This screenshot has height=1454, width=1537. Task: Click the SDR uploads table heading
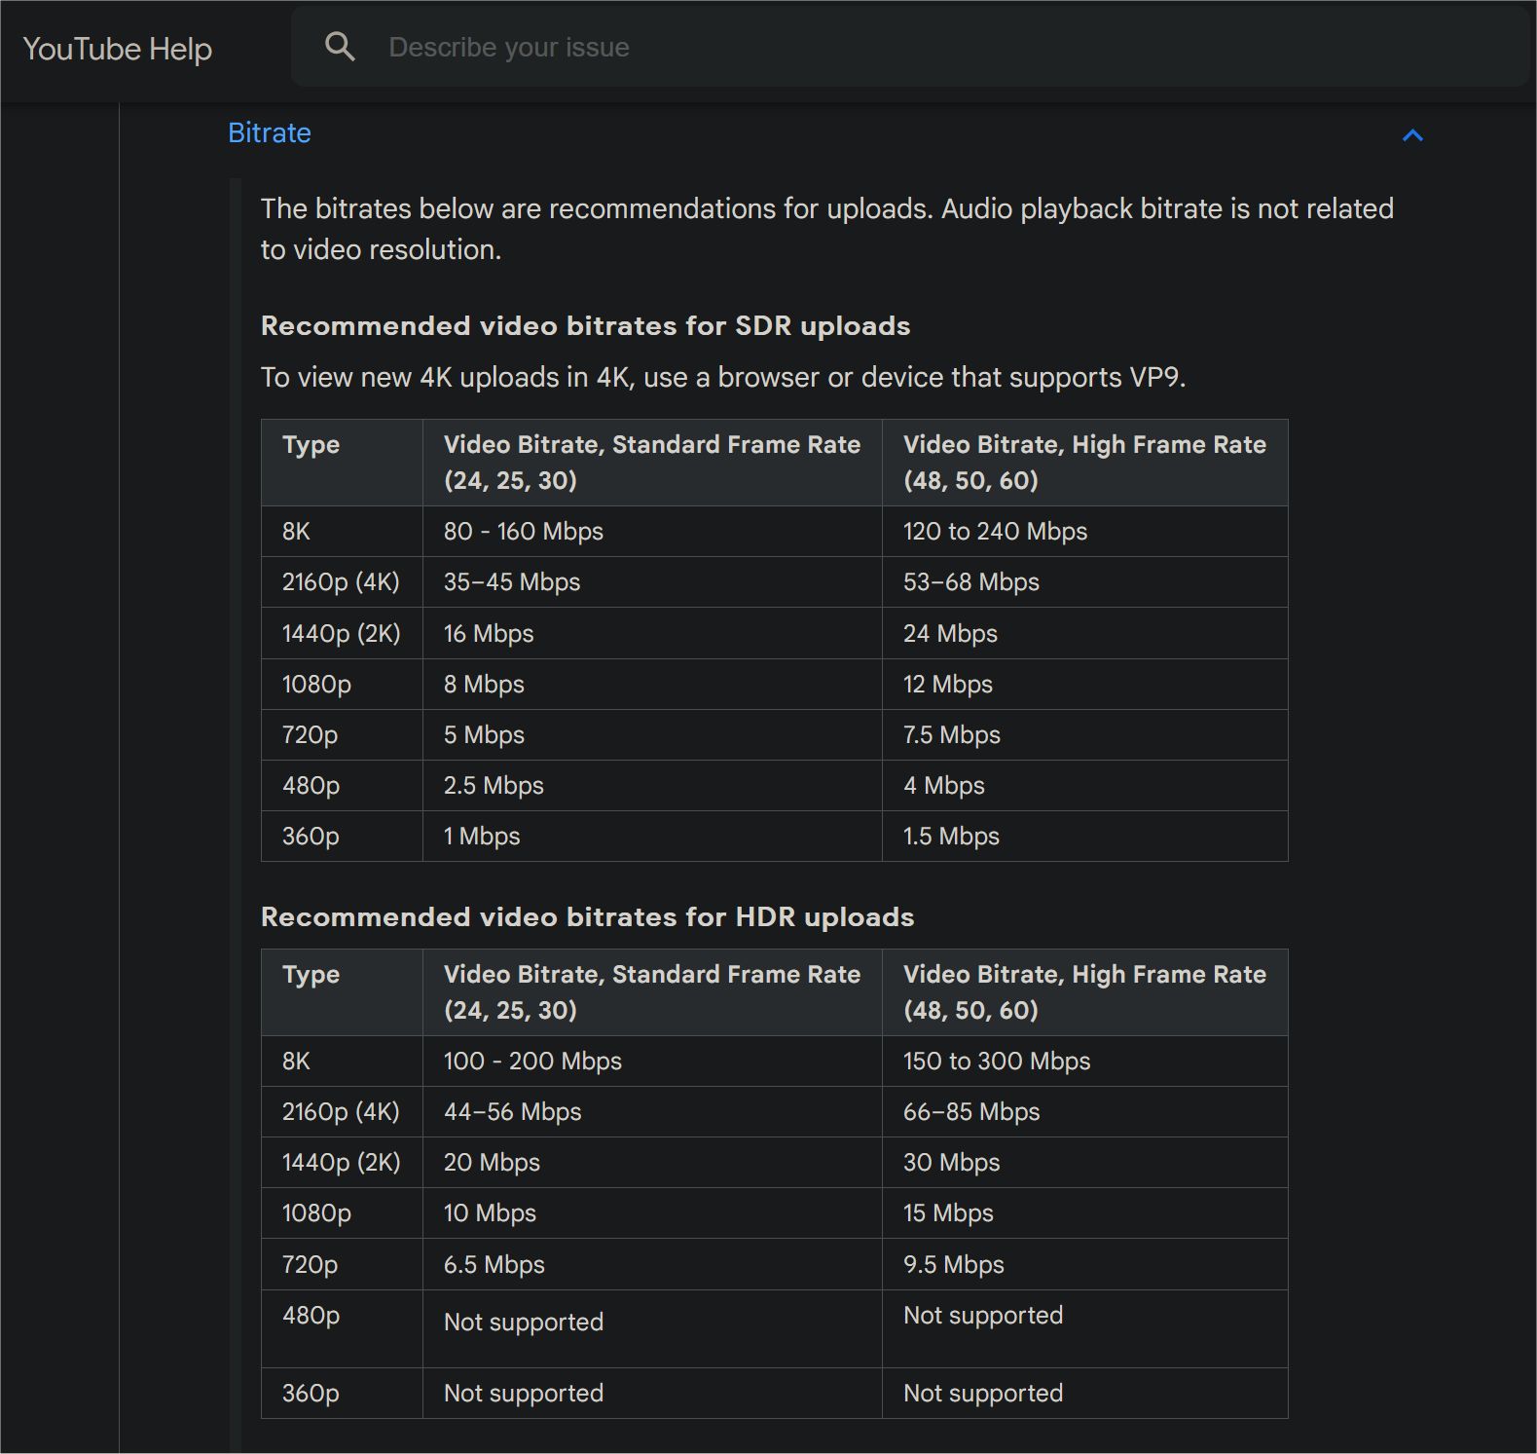click(x=585, y=325)
